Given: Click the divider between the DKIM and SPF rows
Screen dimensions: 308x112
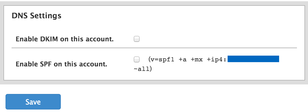Looking at the screenshot, I should pos(154,48).
